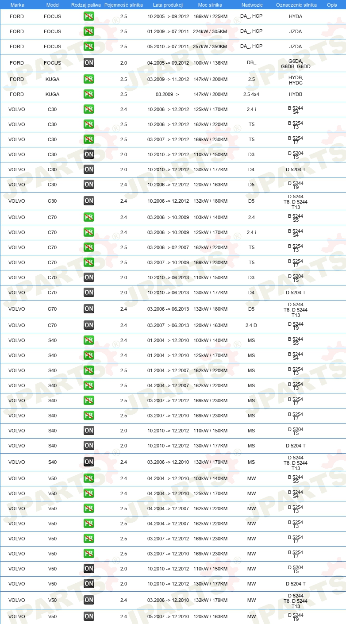
Task: Select the 257kW / 350KM power cell
Action: [x=210, y=46]
